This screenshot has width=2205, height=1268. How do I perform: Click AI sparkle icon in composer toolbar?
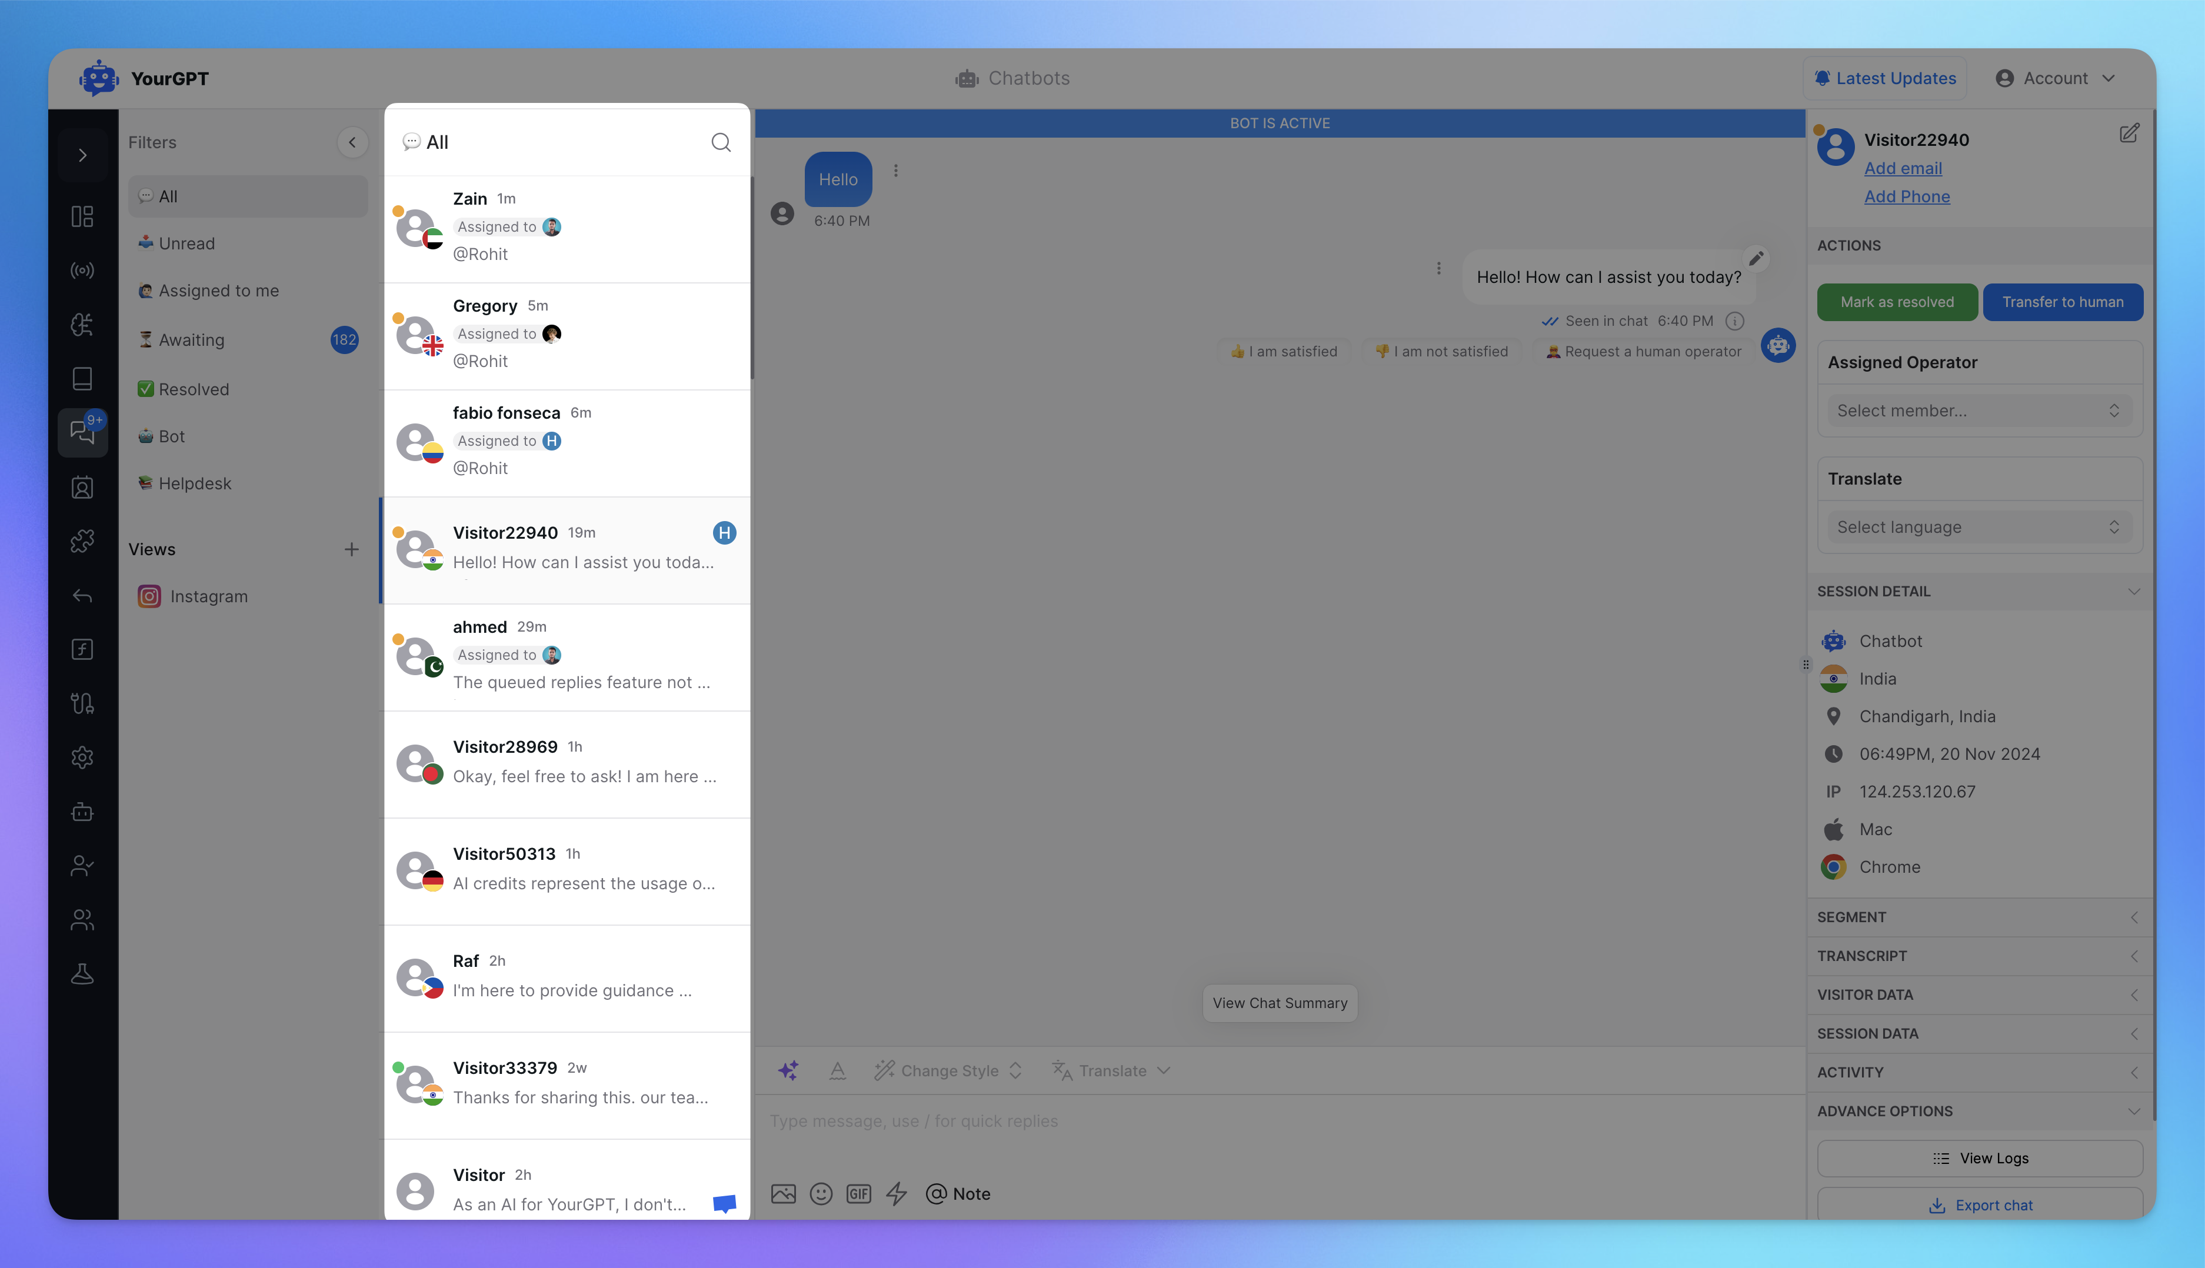click(x=788, y=1070)
